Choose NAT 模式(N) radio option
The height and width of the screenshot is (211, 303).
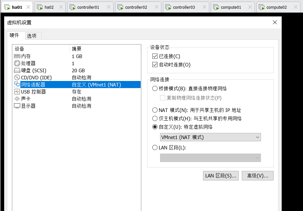[155, 110]
